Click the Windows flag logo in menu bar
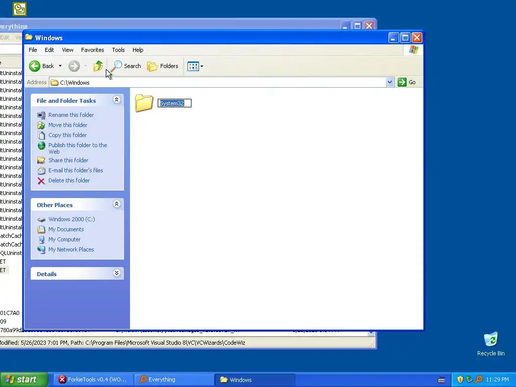The width and height of the screenshot is (516, 387). pos(413,50)
